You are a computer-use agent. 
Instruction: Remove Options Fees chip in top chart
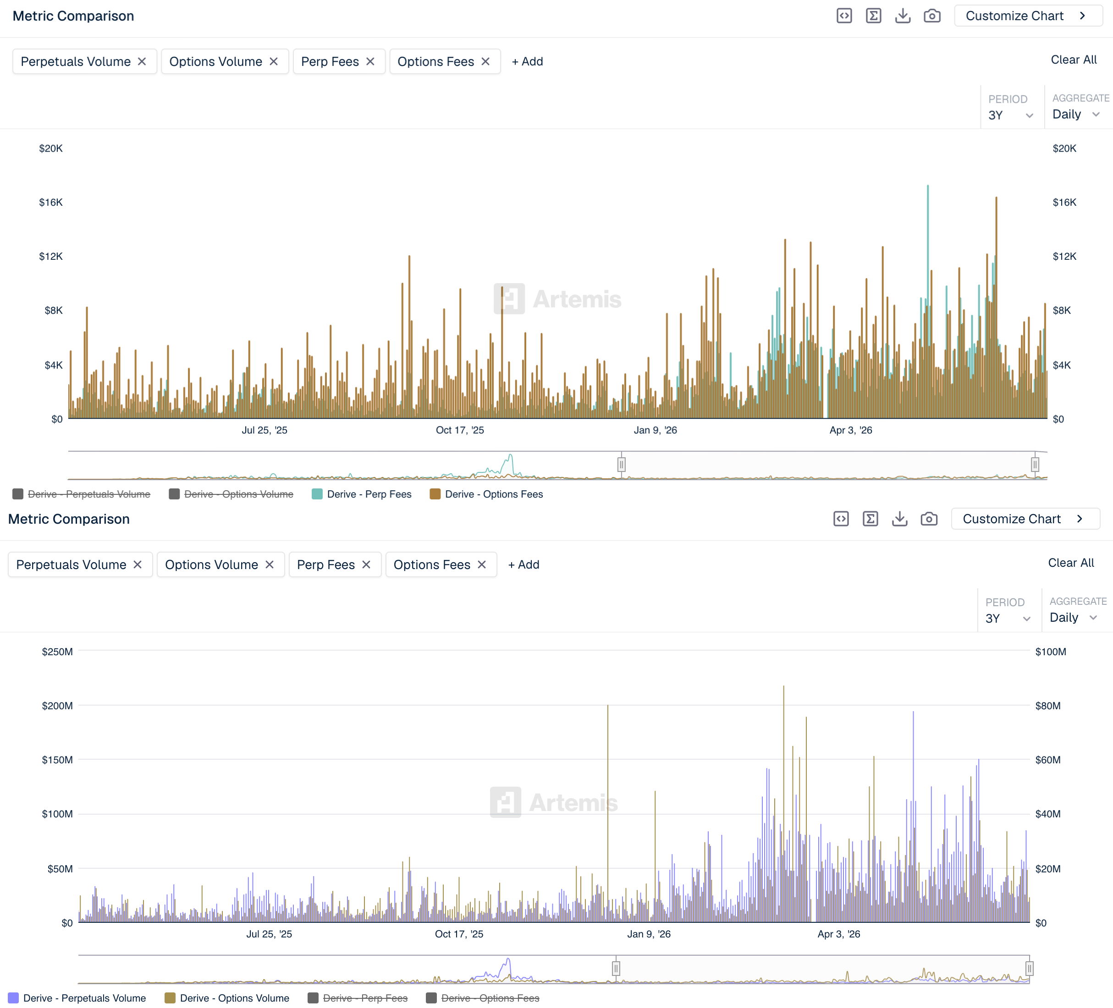[x=485, y=61]
